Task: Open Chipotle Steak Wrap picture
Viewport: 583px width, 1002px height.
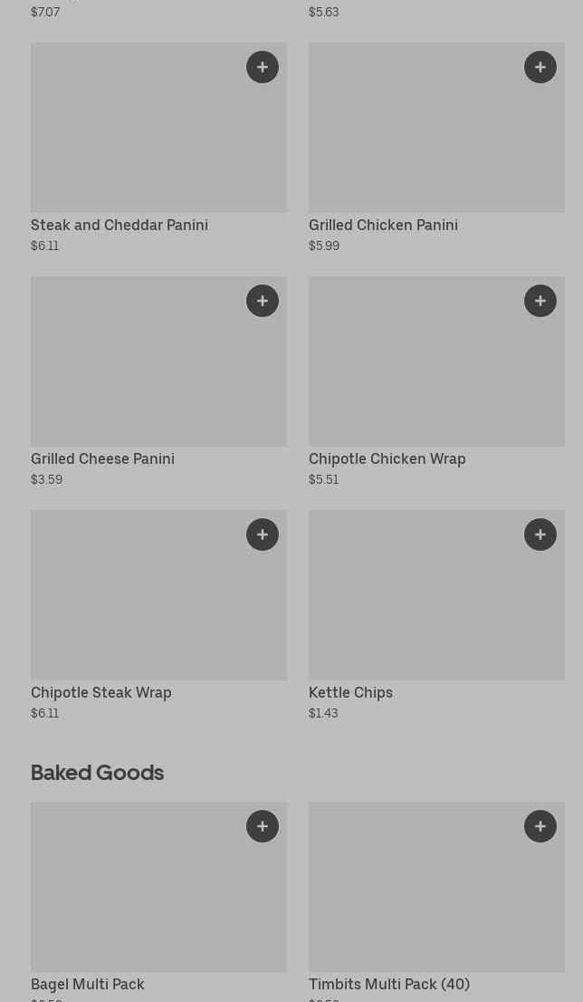Action: (136, 602)
